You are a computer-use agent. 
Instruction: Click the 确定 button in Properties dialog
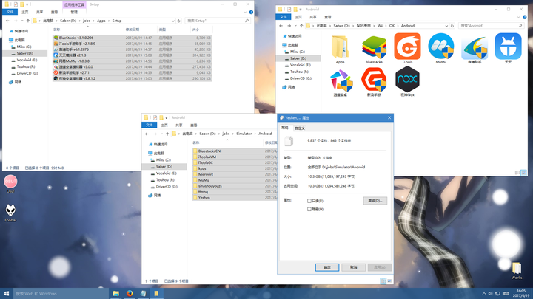[327, 267]
